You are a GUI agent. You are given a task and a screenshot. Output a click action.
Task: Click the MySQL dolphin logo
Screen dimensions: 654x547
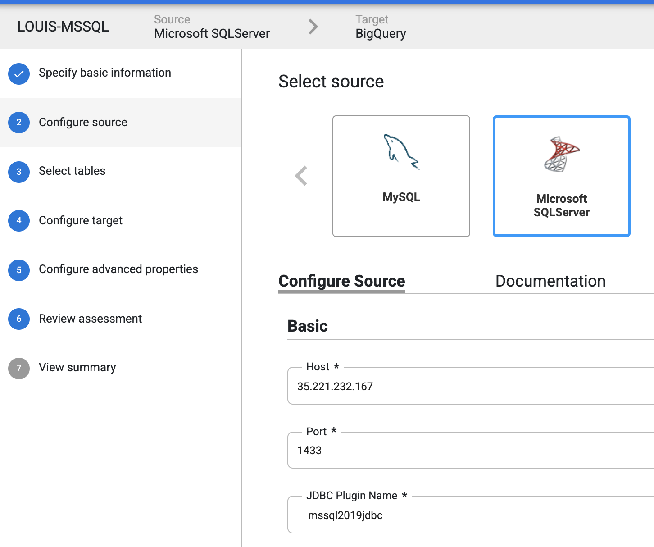tap(401, 152)
